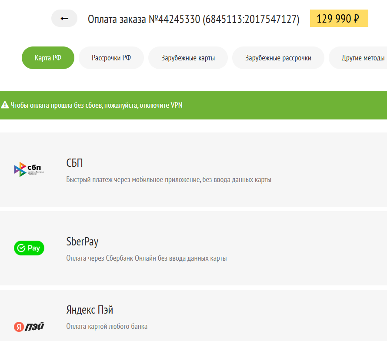Click the green SberPay logo
The image size is (387, 341).
click(x=29, y=248)
